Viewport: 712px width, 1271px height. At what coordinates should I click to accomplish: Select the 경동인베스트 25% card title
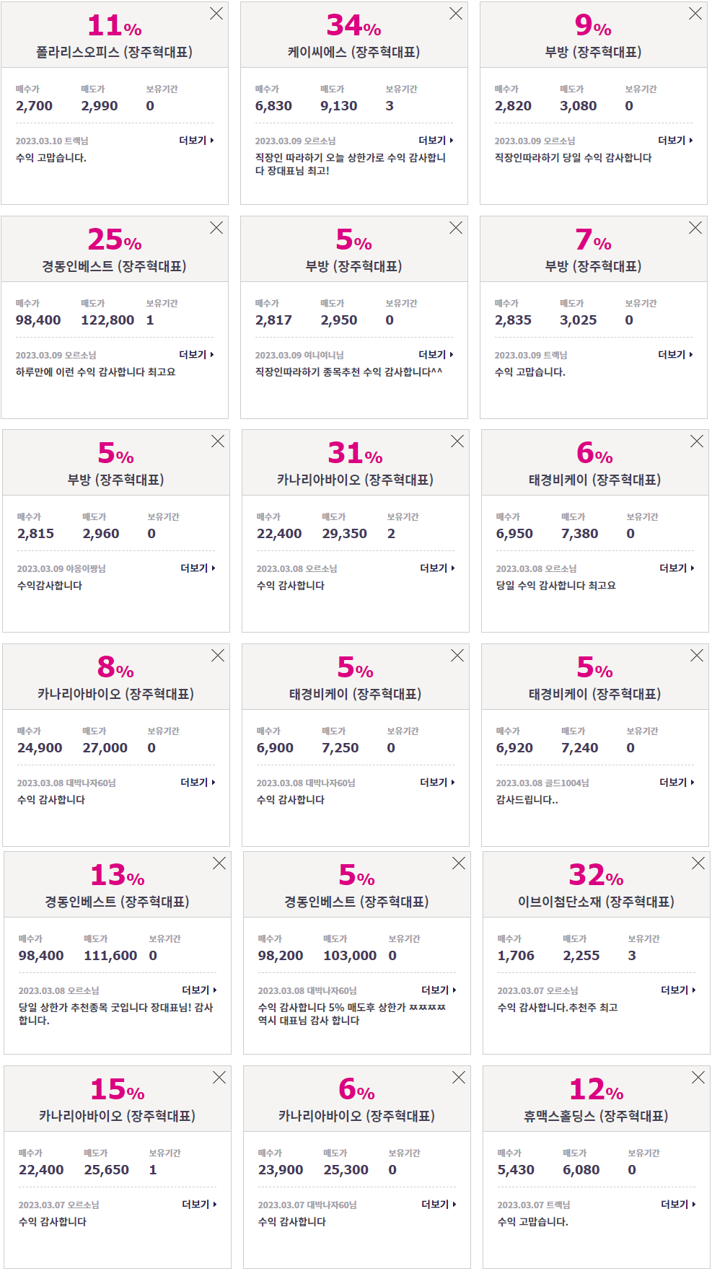click(114, 266)
